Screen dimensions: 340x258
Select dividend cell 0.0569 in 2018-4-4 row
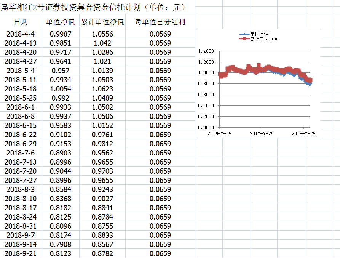(160, 34)
